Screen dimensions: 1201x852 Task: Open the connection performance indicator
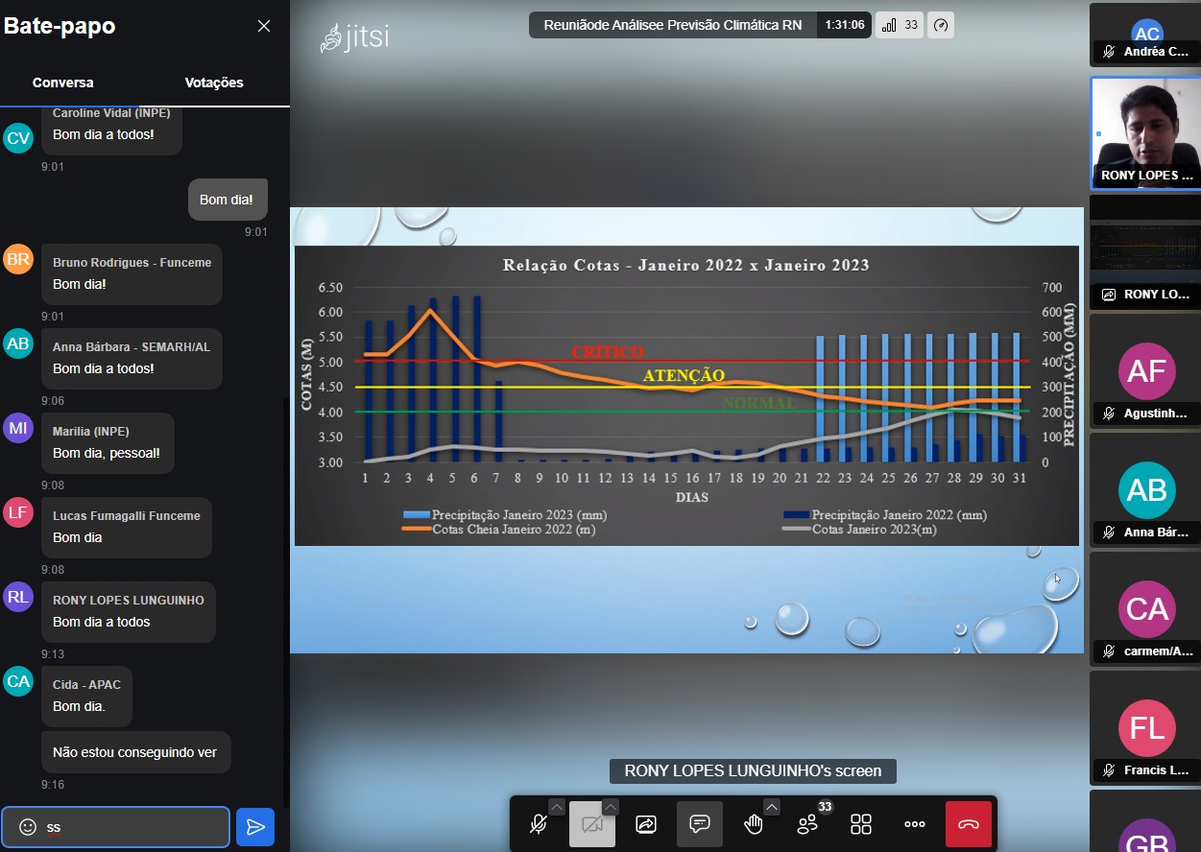[941, 26]
